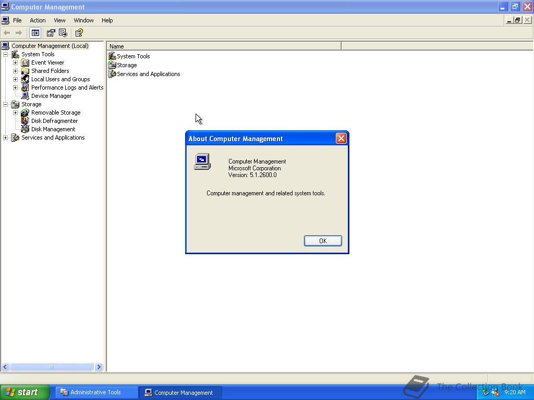The image size is (534, 400).
Task: Click 'Version: 5.1.2600.0' text in dialog
Action: 252,175
